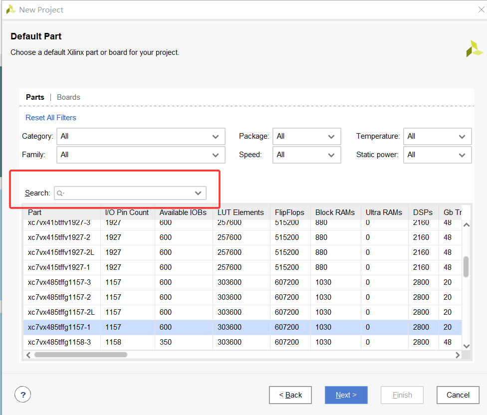
Task: Select the Parts tab
Action: click(x=35, y=97)
